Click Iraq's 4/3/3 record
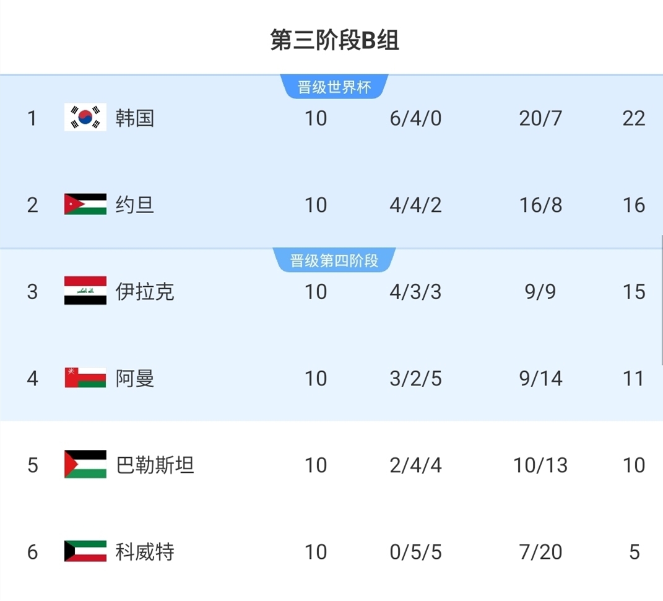Viewport: 663px width, 601px height. point(415,291)
